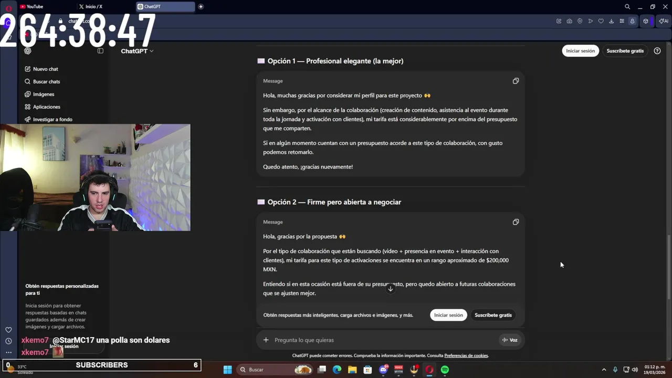Click the Opera GX taskbar icon
This screenshot has height=378, width=672.
pyautogui.click(x=429, y=370)
